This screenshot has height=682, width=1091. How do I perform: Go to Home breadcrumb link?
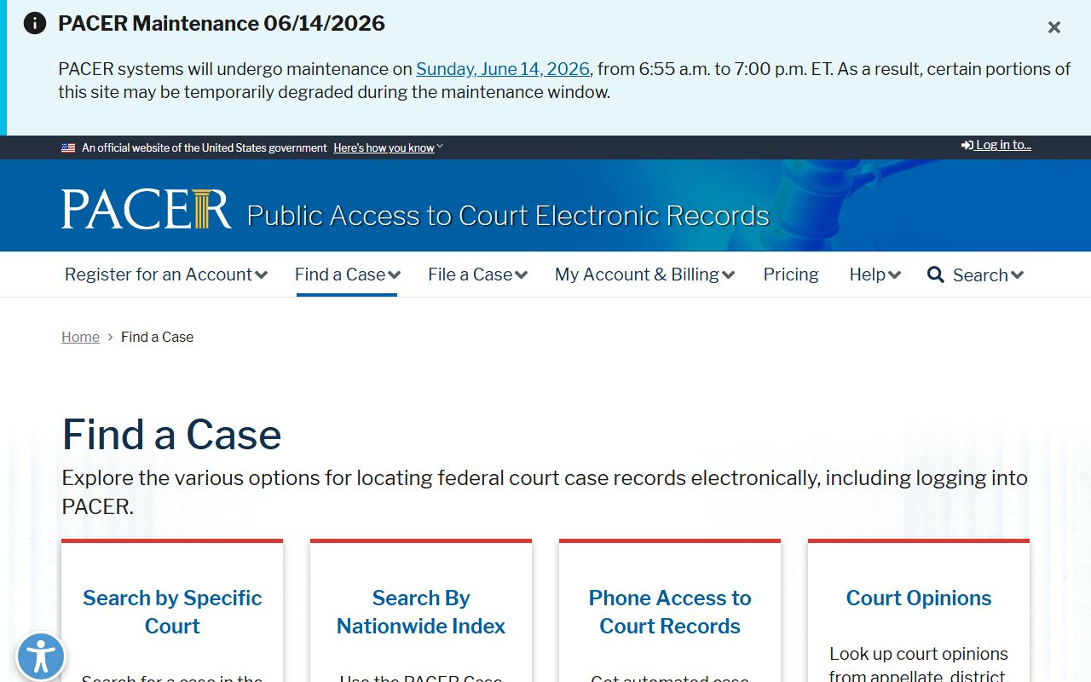[80, 337]
